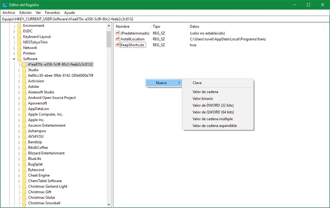Image resolution: width=330 pixels, height=208 pixels.
Task: Expand the Ashampoo key
Action: (19, 131)
